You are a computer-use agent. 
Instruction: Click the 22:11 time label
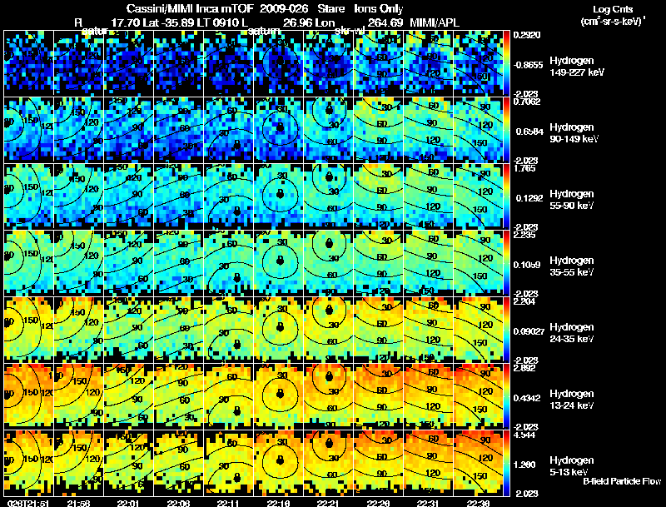pos(228,503)
